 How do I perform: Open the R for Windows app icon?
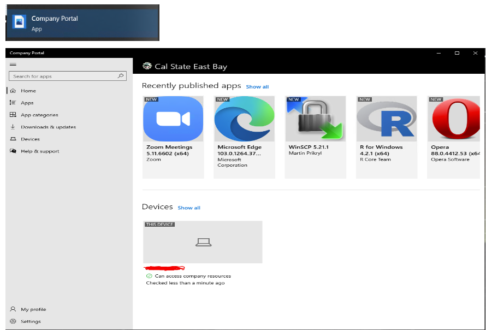pos(387,119)
